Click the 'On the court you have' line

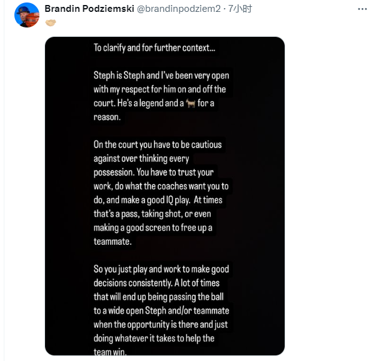pos(158,145)
